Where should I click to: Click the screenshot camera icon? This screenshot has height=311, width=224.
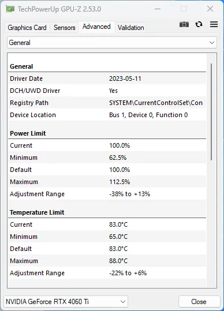184,24
